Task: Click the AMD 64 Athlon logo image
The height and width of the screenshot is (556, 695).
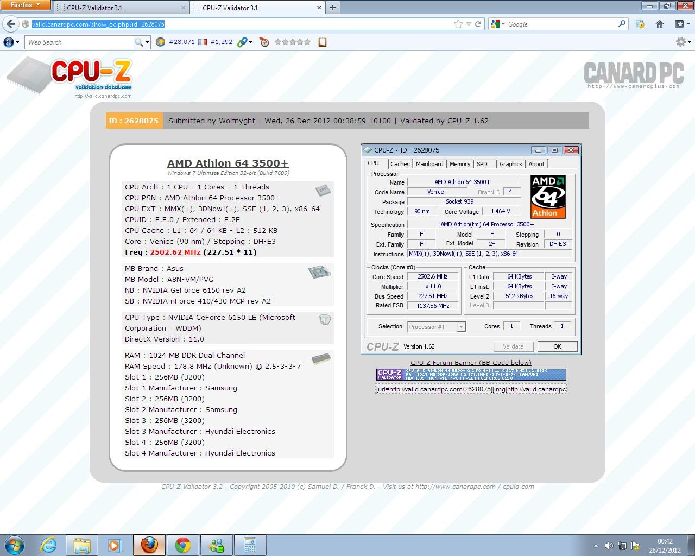Action: 548,197
